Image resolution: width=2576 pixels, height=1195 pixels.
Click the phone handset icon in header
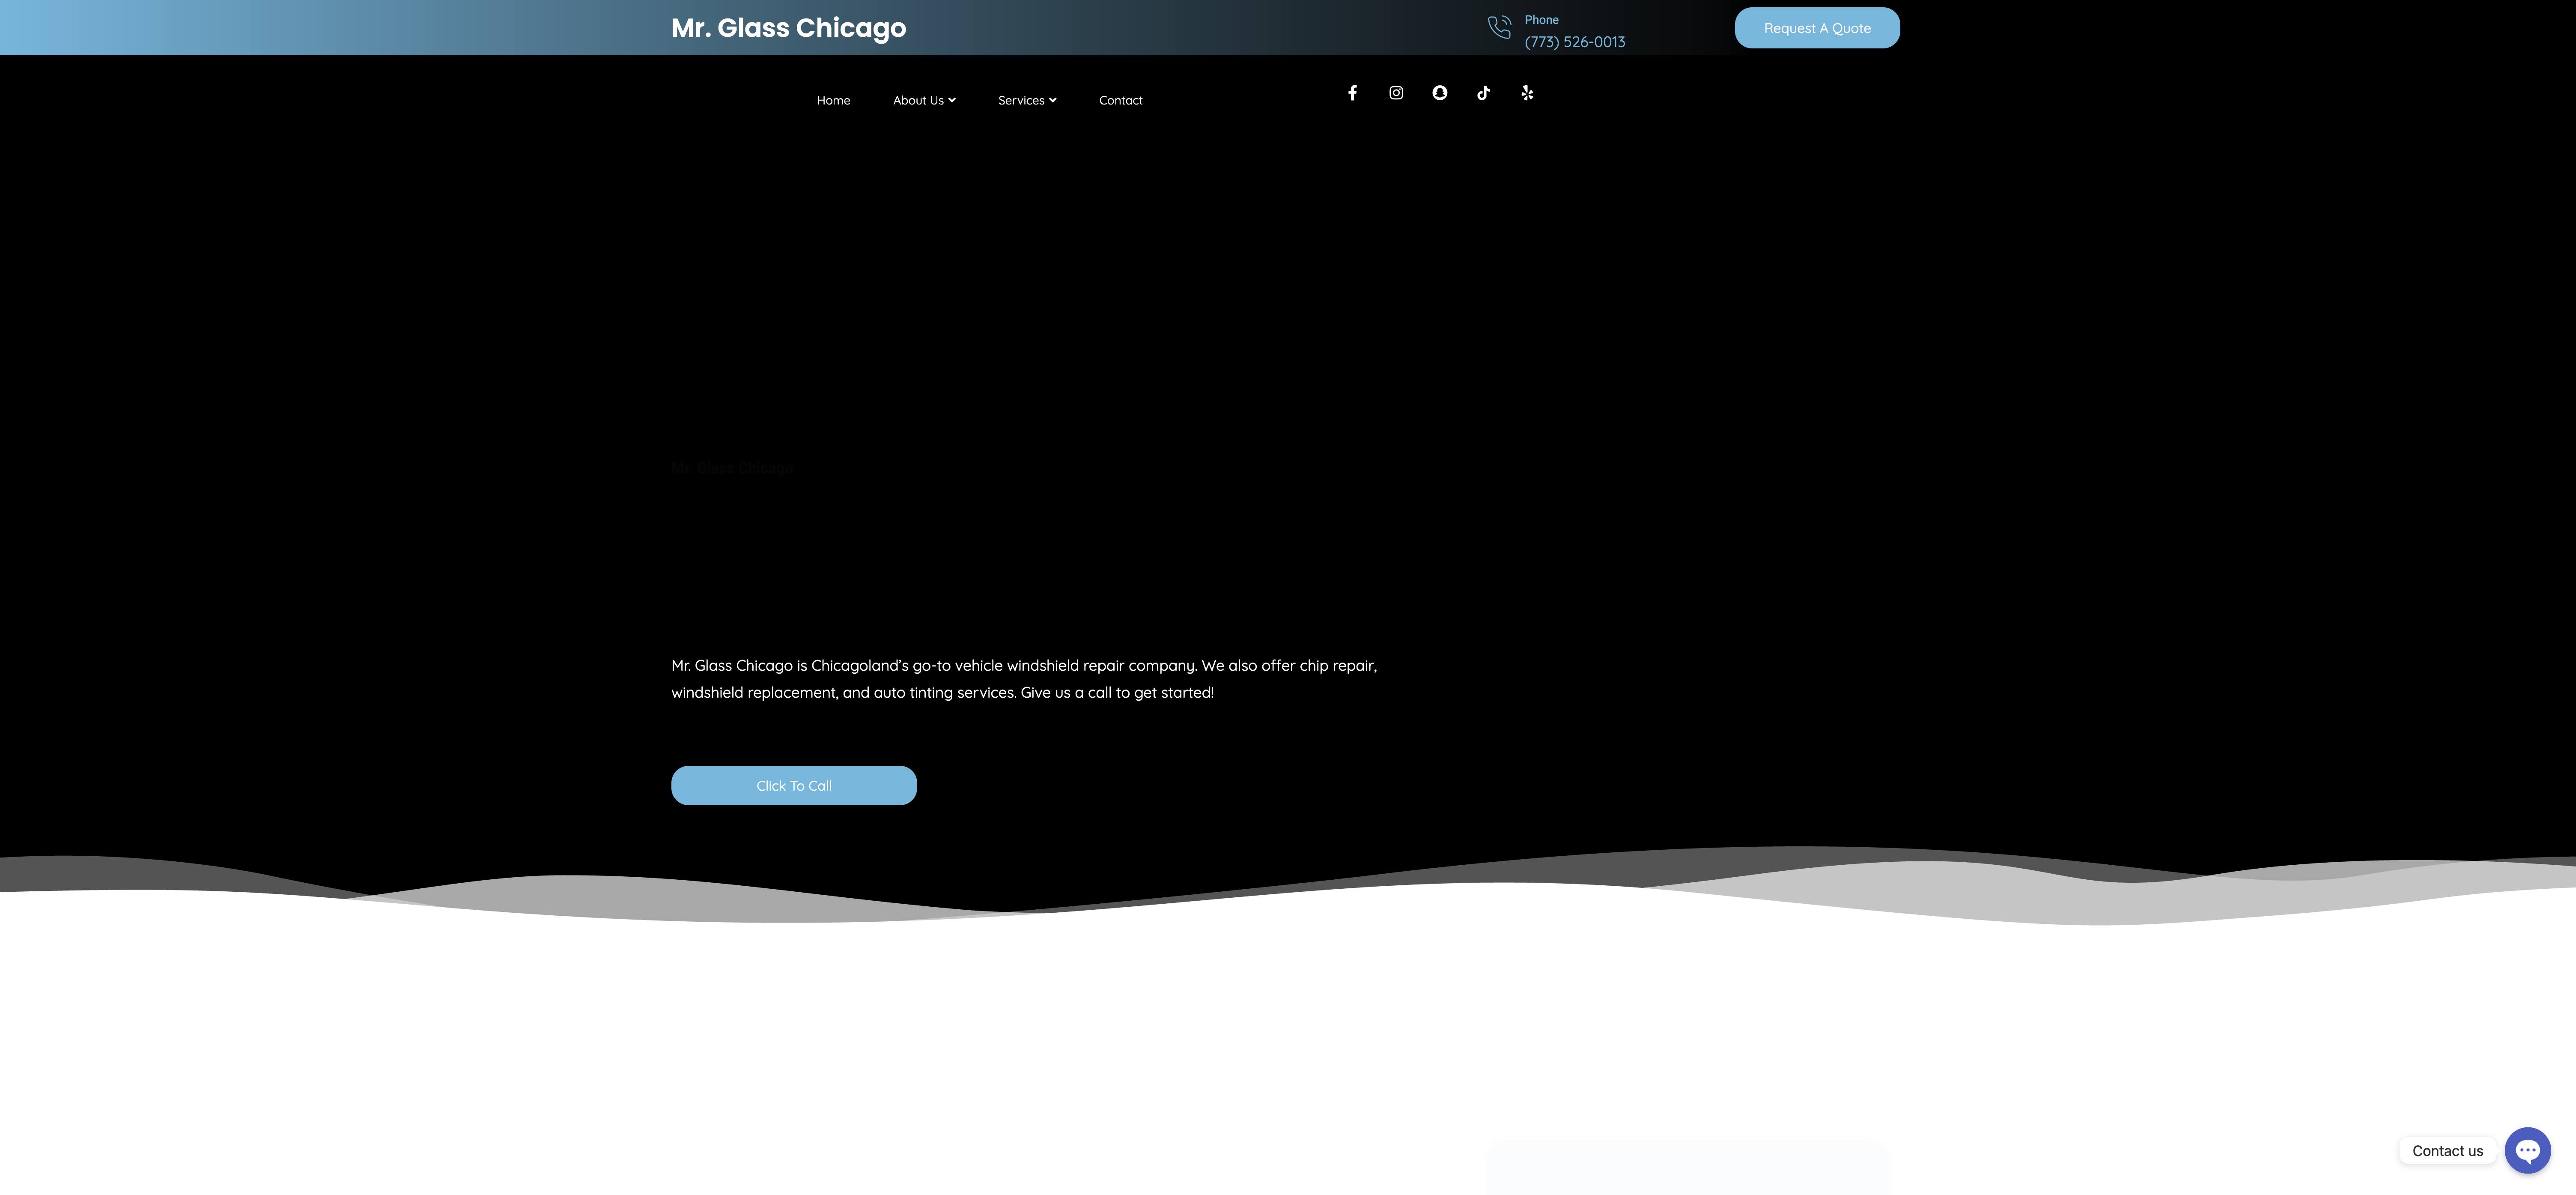(1499, 27)
